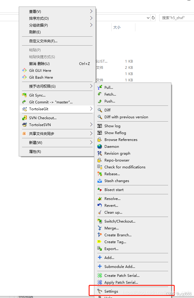Screen dimensions: 194x298
Task: Click the Apply Patch Serial icon
Action: [100, 282]
